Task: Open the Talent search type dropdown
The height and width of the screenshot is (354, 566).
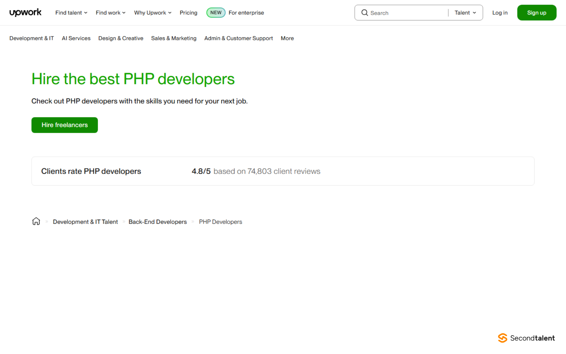Action: (465, 13)
